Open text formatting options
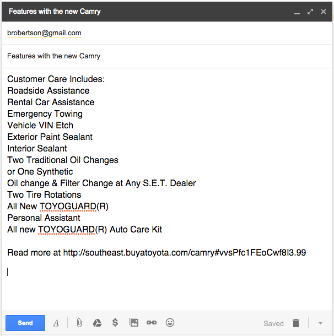Screen dimensions: 334x336 56,323
